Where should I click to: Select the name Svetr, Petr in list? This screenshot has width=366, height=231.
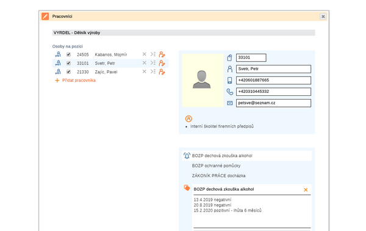[105, 64]
